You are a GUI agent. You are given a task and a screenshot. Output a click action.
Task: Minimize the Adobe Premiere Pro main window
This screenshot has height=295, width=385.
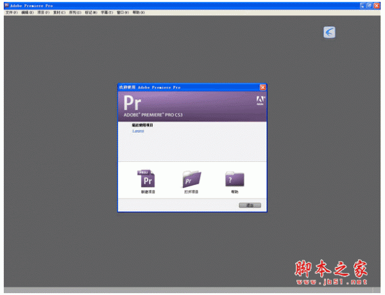click(x=363, y=6)
